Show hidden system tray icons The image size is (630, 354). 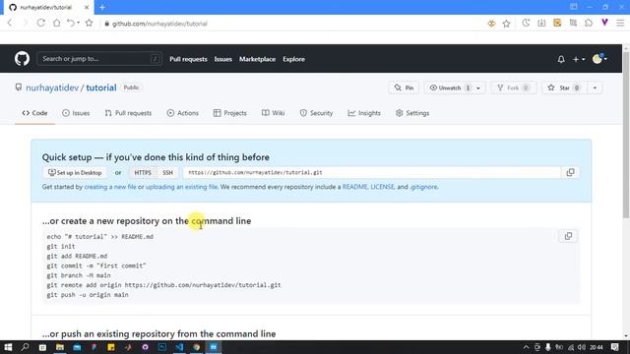(x=526, y=347)
